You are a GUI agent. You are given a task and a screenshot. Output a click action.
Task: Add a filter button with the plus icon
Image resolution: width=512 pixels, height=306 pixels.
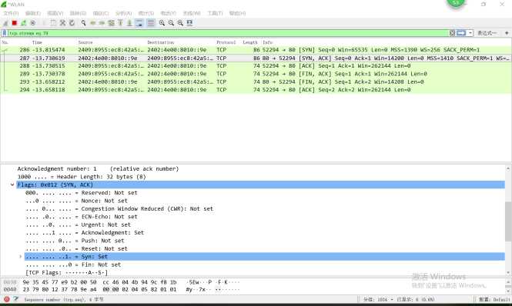coord(507,33)
